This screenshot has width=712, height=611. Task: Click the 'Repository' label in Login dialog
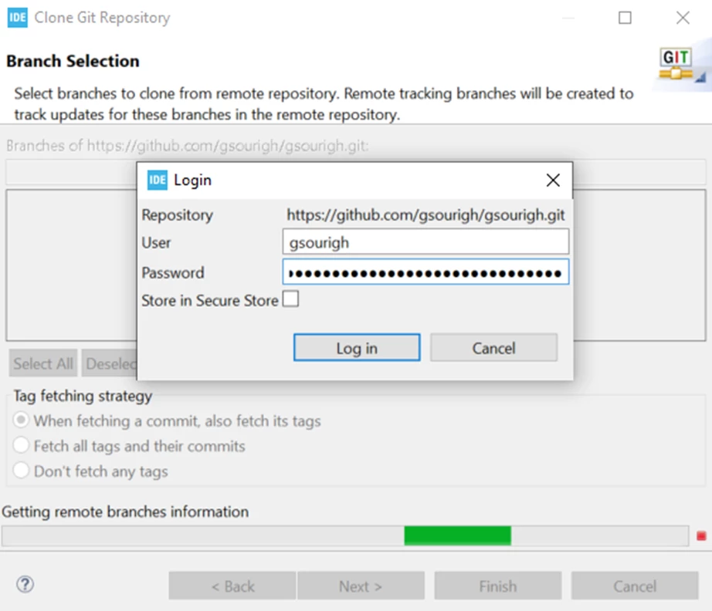point(177,215)
